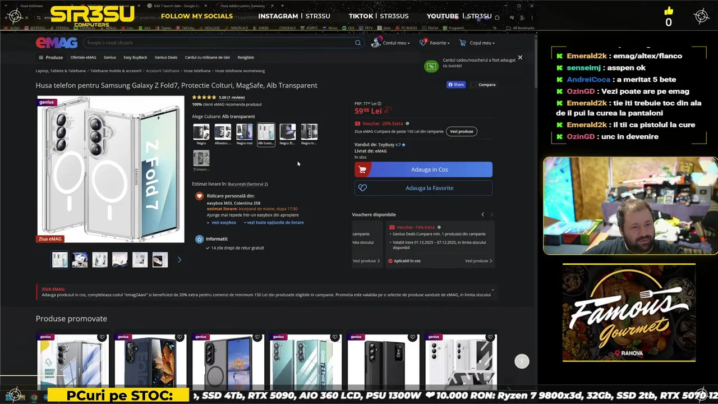Tick the Compara checkbox
The height and width of the screenshot is (404, 718).
click(474, 85)
